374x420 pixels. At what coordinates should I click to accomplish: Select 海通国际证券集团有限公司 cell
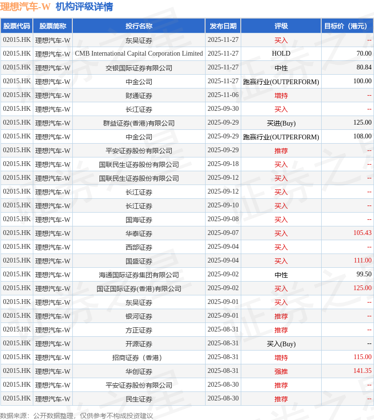[x=139, y=275]
